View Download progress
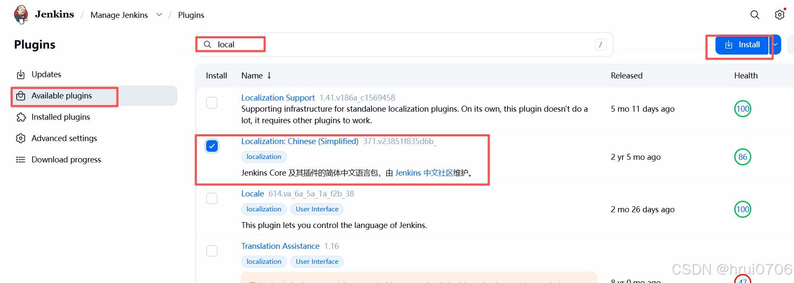The height and width of the screenshot is (283, 794). click(94, 160)
